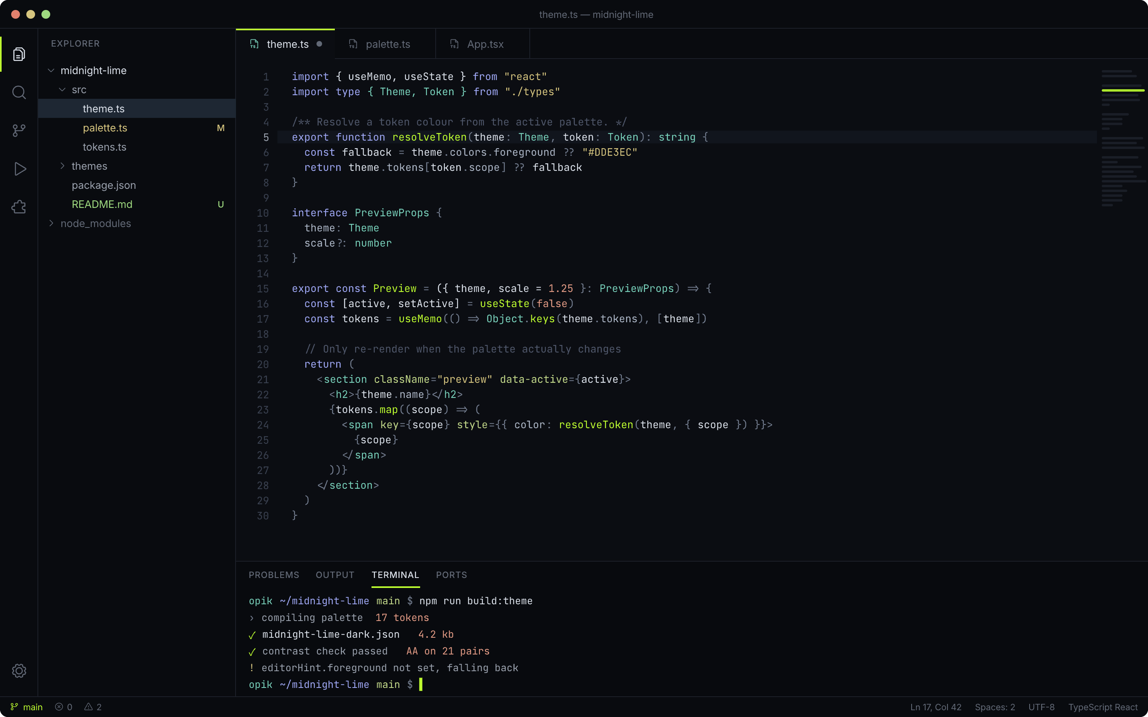Click useMemo call on line 17
Screen dimensions: 1148x717
[420, 319]
